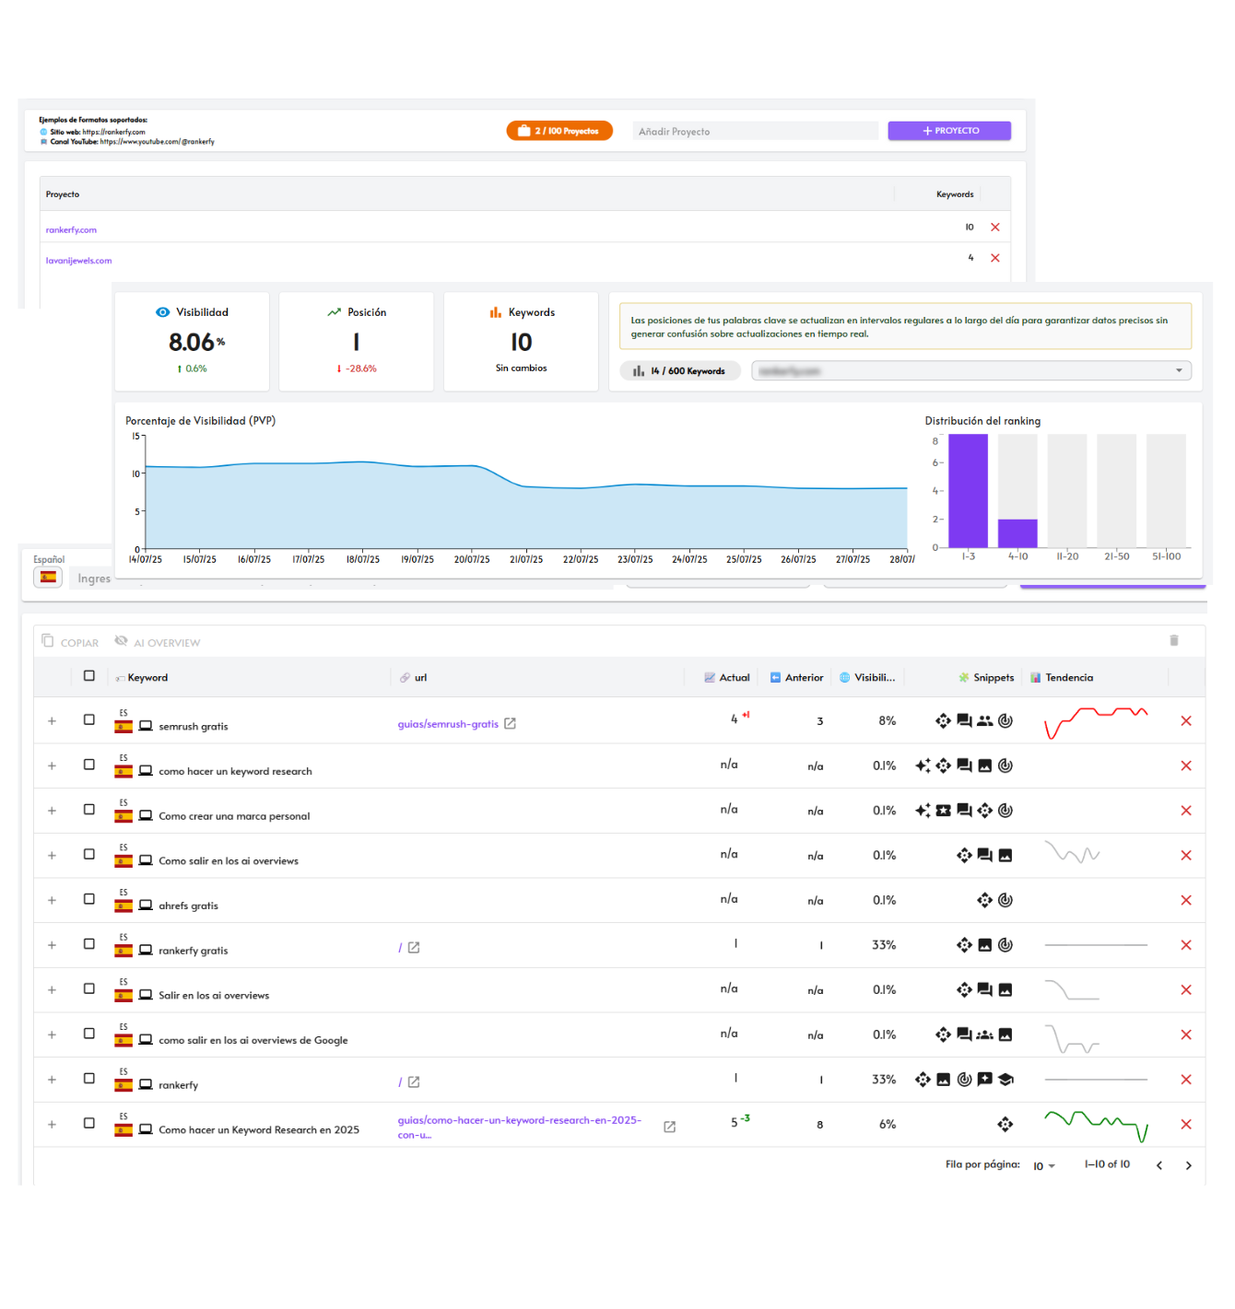Click the purple 1-3 ranking bar
1235x1309 pixels.
tap(968, 491)
